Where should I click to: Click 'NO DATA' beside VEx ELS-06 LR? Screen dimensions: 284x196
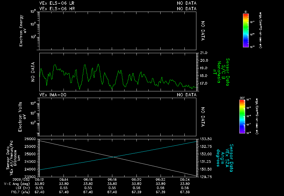[x=187, y=3]
